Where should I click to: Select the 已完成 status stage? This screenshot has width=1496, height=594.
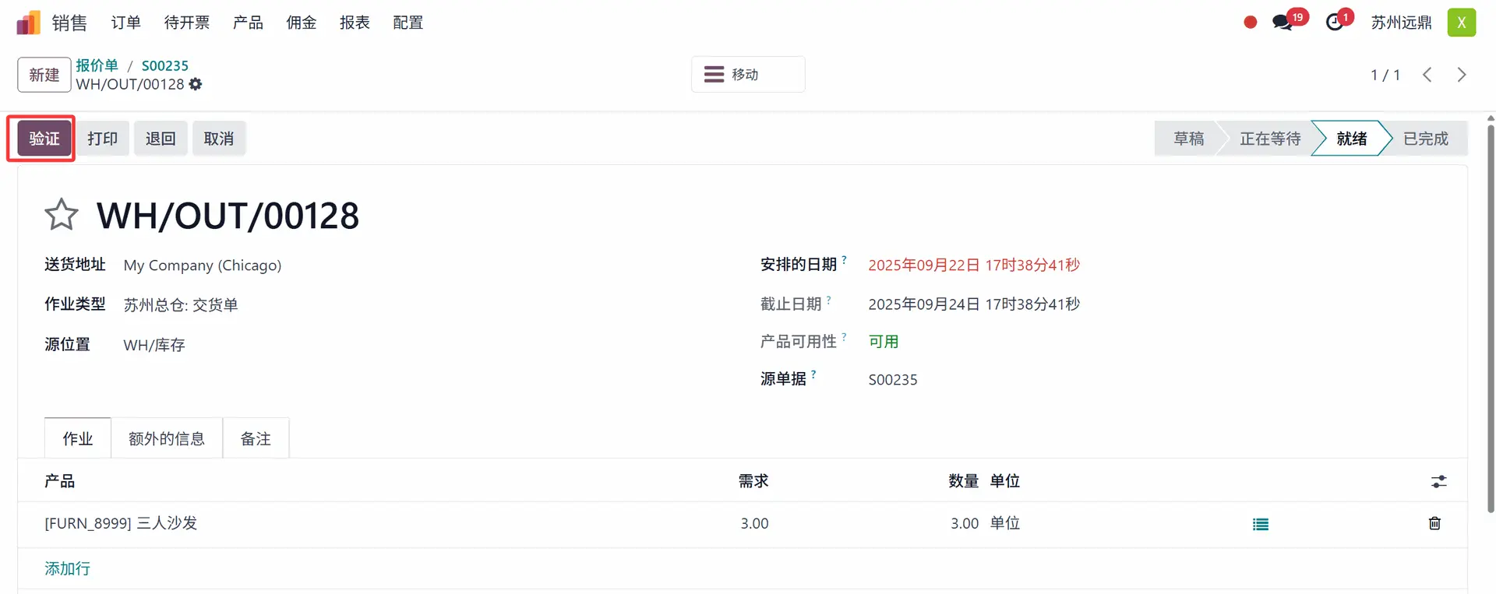coord(1425,139)
